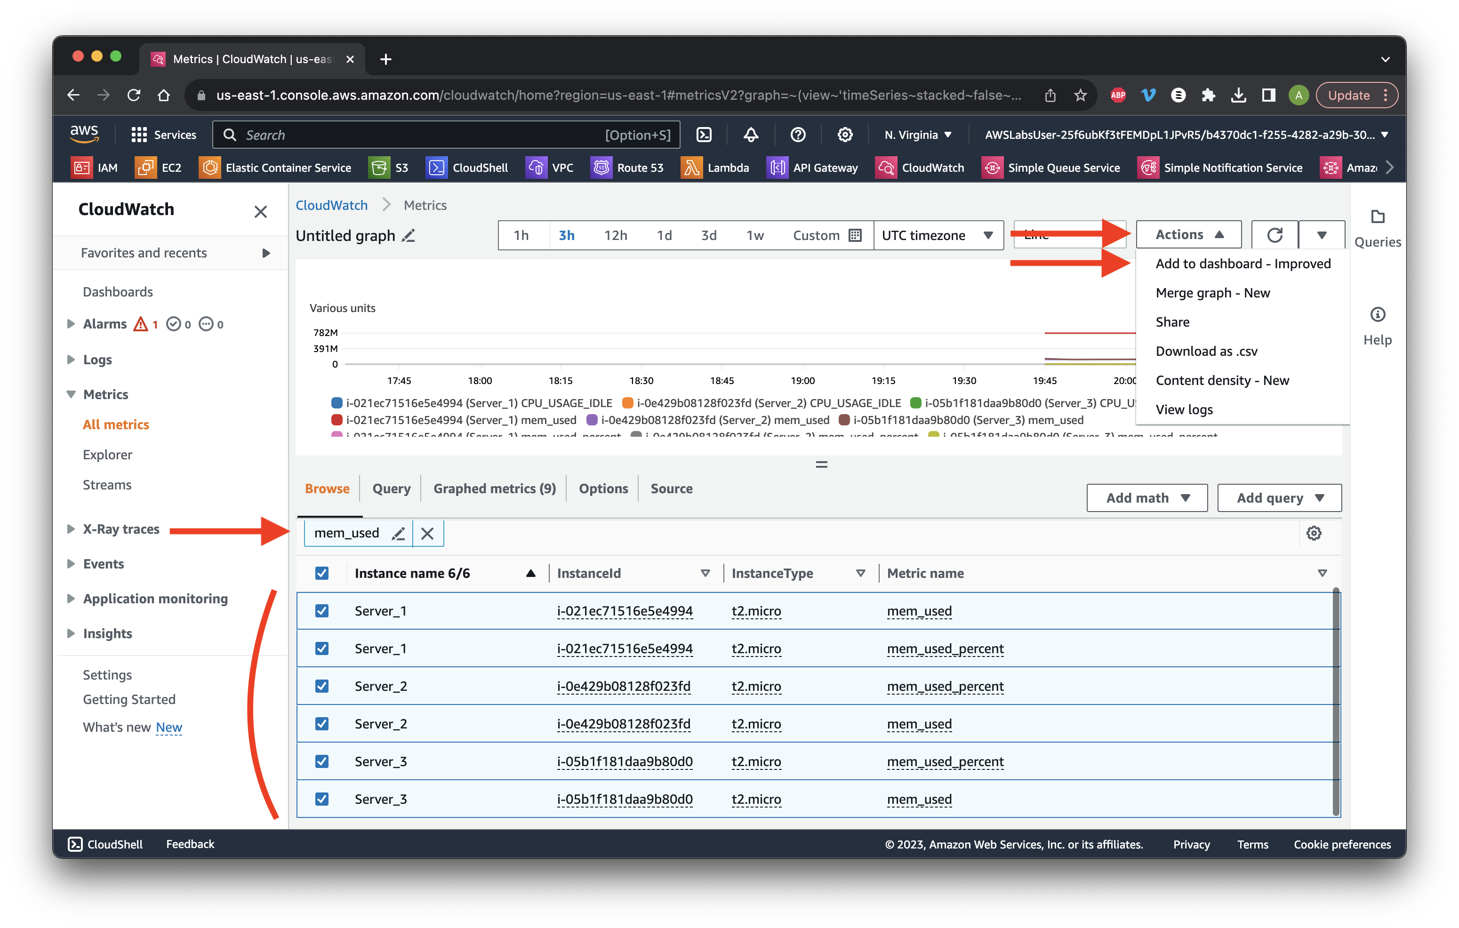Switch to the Source tab
The height and width of the screenshot is (928, 1459).
point(671,488)
